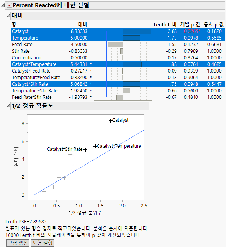Click the 모형 생성 button
Image resolution: width=226 pixels, height=247 pixels.
point(17,243)
